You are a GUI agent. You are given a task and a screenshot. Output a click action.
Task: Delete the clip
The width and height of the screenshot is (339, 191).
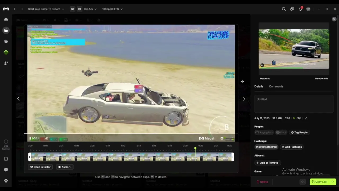262,182
